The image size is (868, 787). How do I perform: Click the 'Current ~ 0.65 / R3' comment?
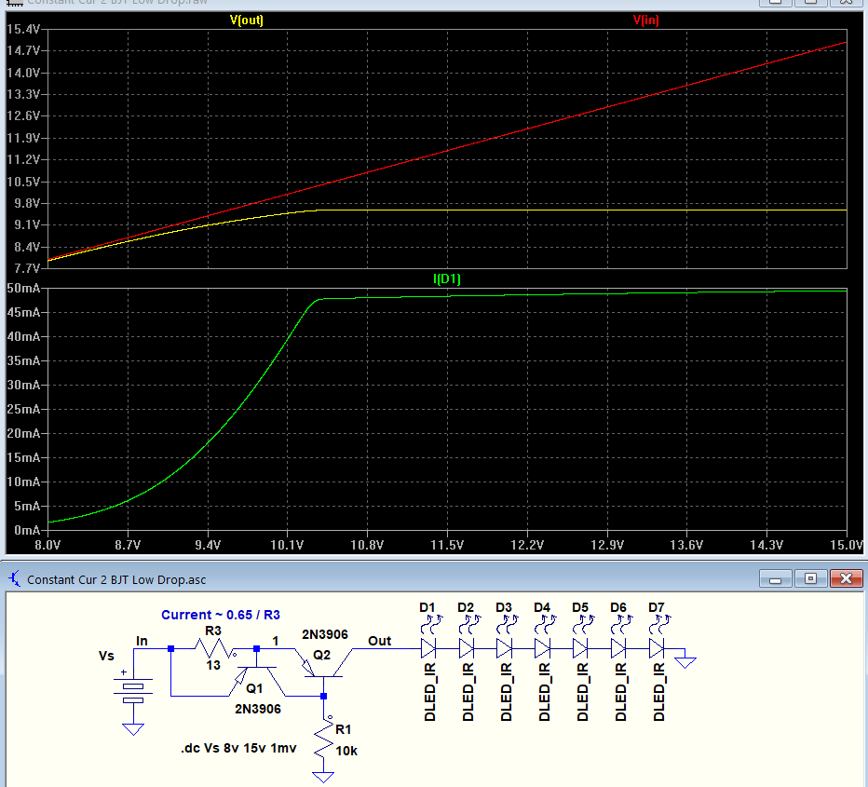pos(221,615)
